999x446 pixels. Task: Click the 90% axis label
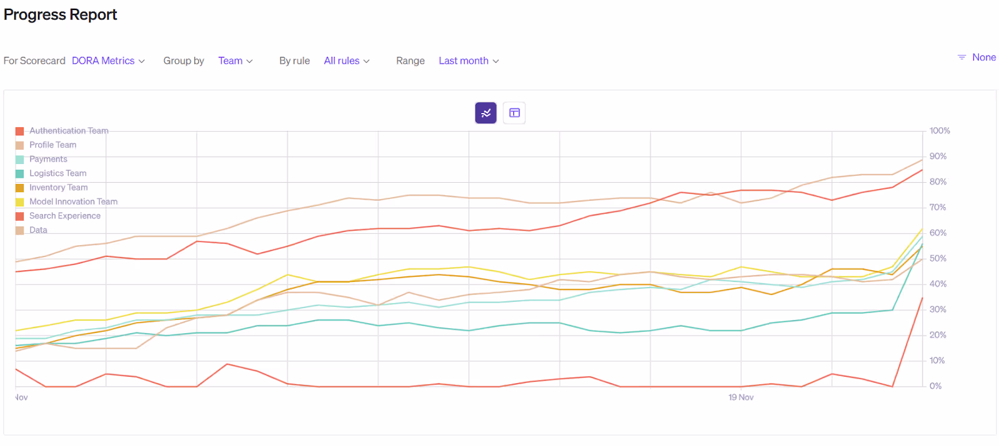(938, 157)
